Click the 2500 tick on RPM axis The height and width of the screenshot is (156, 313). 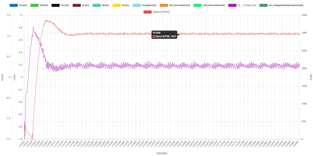304,51
